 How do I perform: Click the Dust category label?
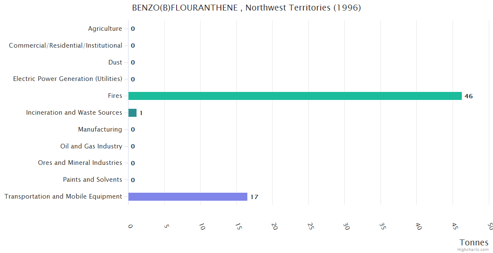pyautogui.click(x=115, y=62)
